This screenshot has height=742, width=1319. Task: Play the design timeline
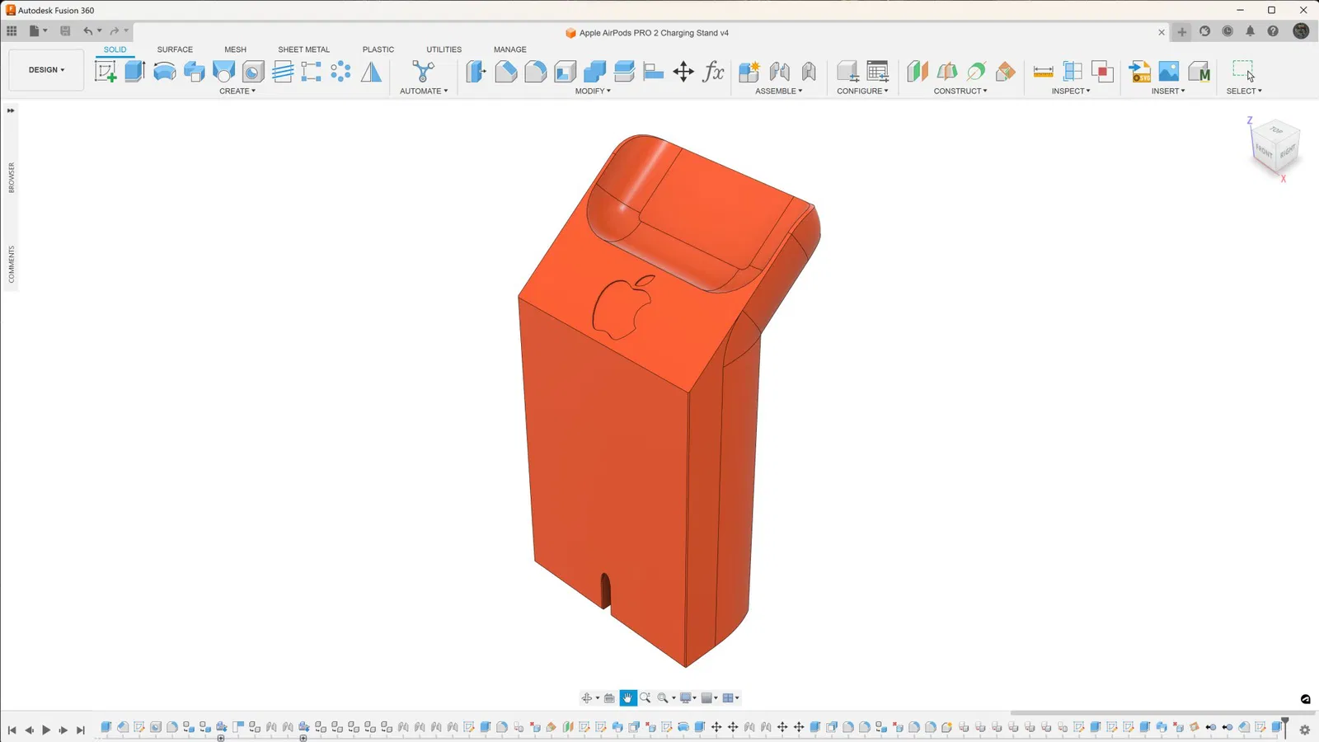(x=46, y=730)
